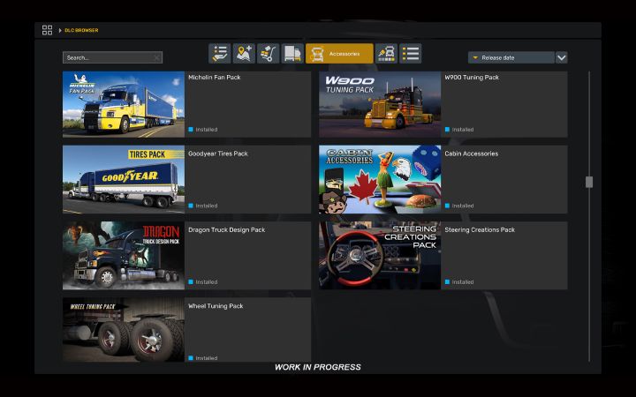Select the Accessories tab
Viewport: 636px width, 397px height.
click(339, 54)
